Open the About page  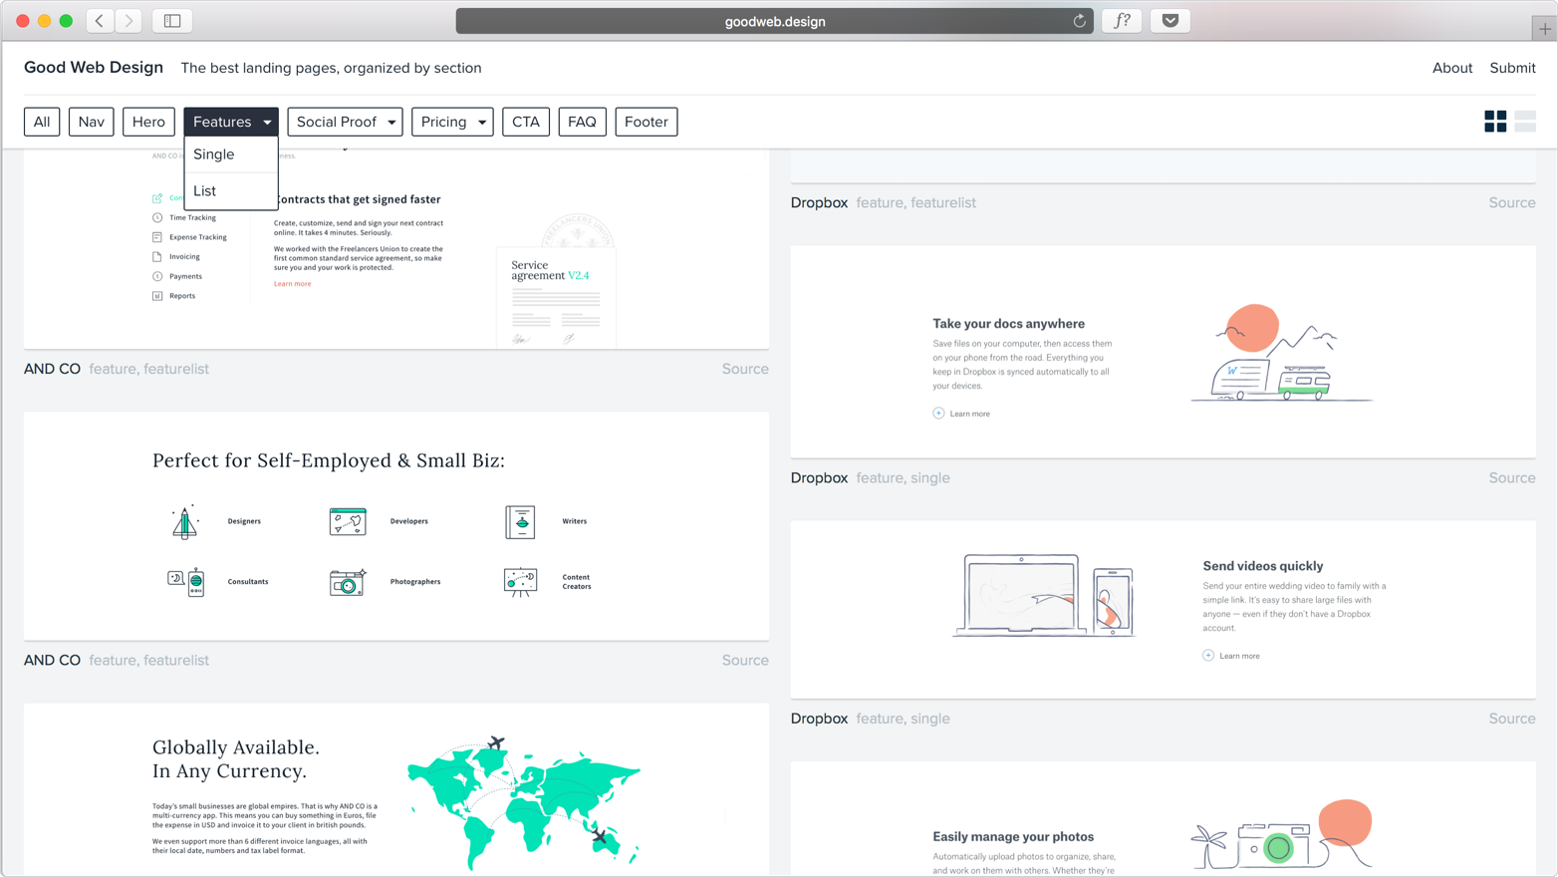click(1452, 68)
